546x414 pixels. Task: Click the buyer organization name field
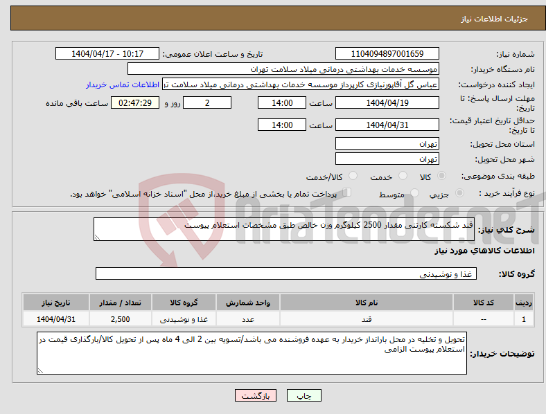(x=283, y=69)
